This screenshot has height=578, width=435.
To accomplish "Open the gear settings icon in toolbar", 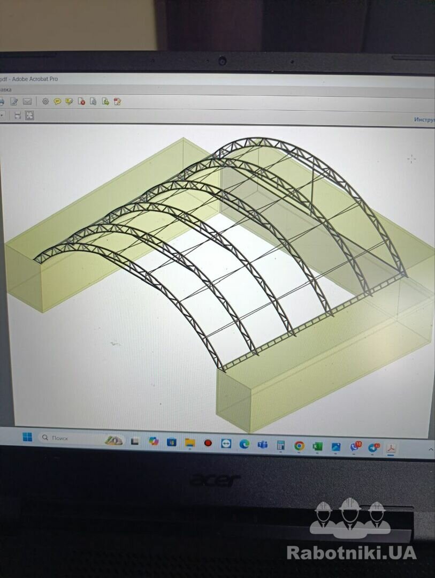I will 45,101.
